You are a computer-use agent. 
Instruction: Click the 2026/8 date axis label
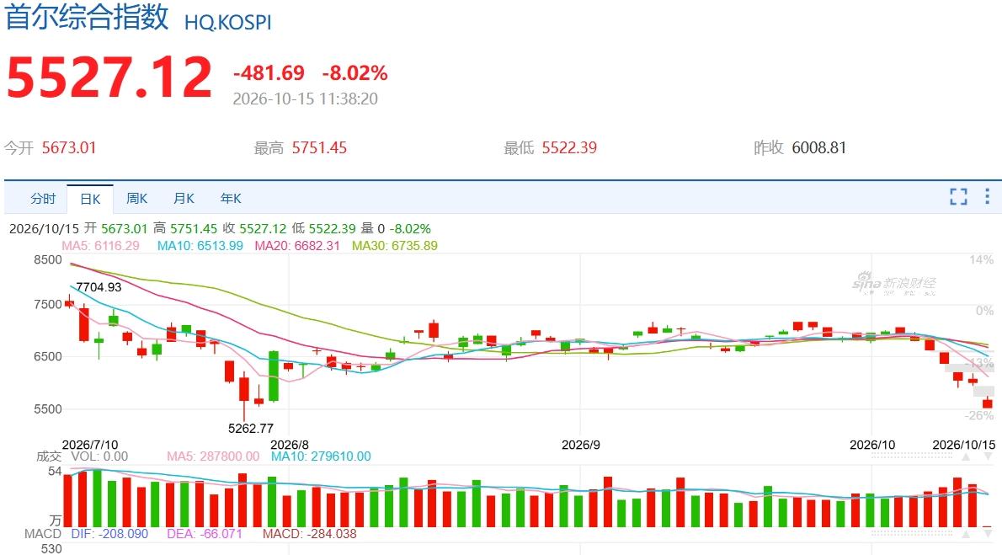290,445
